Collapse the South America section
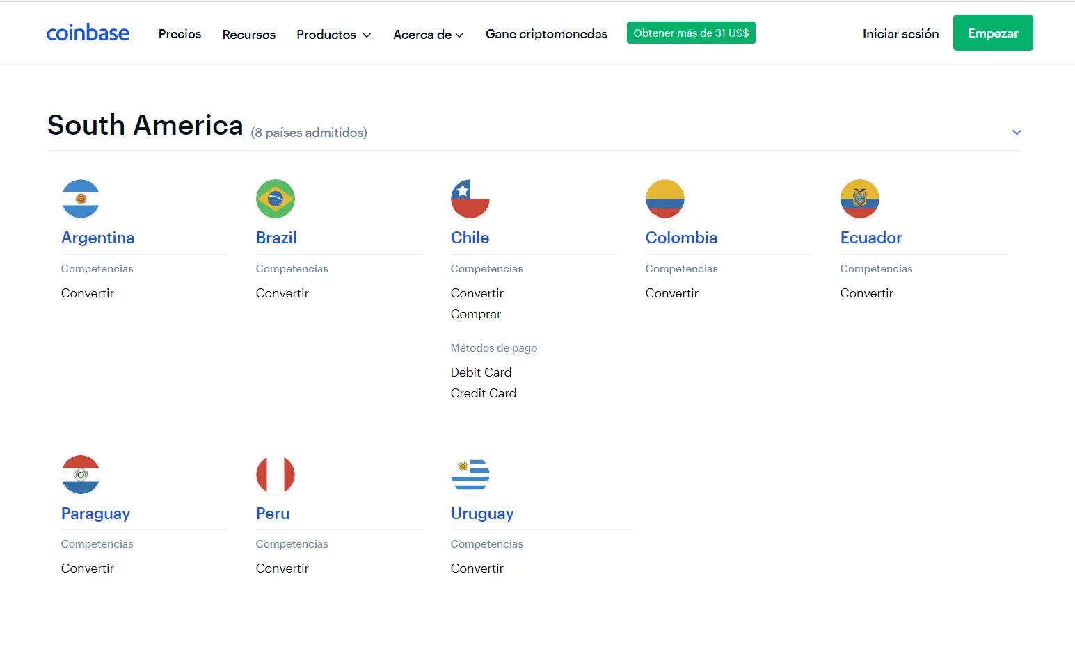1075x656 pixels. [x=1017, y=132]
